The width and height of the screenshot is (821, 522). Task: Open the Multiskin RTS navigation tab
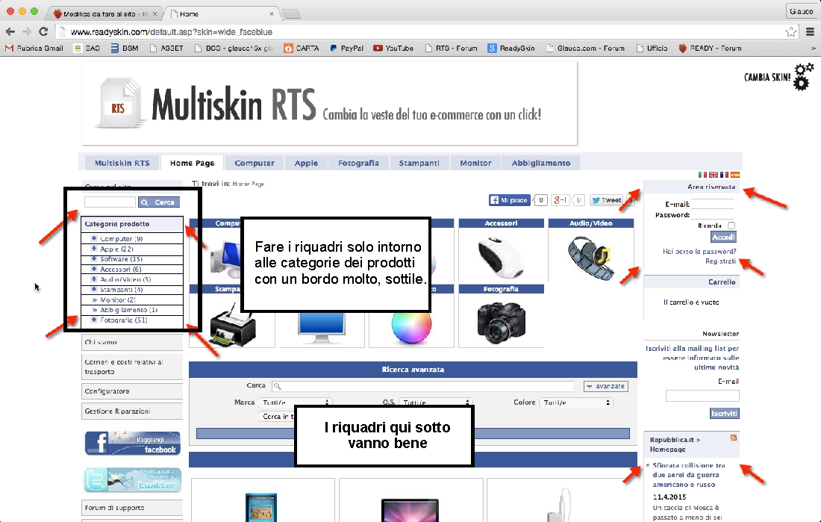point(122,163)
